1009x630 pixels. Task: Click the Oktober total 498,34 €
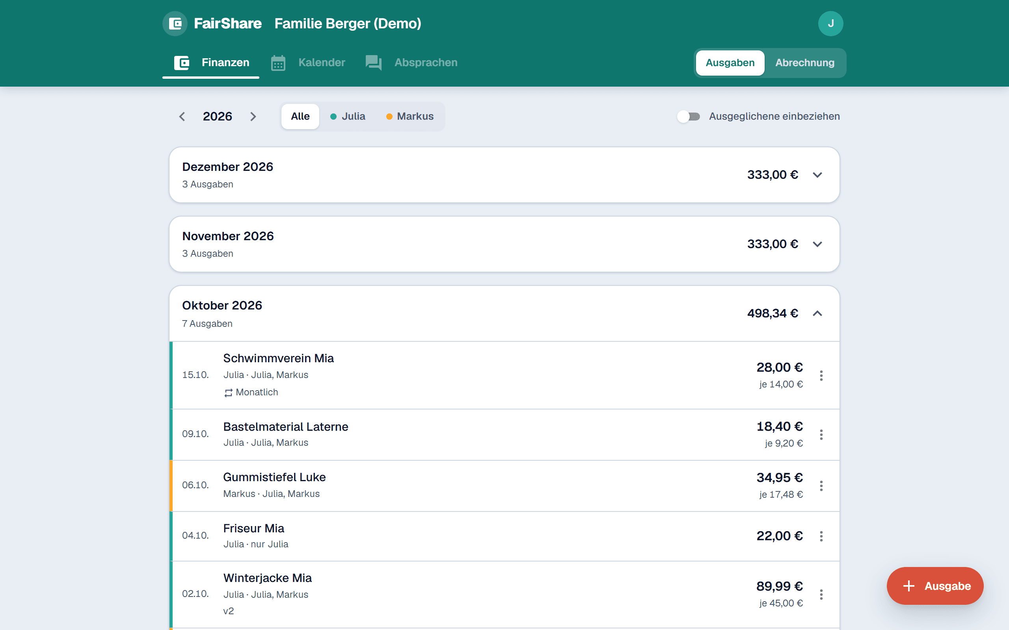coord(772,313)
